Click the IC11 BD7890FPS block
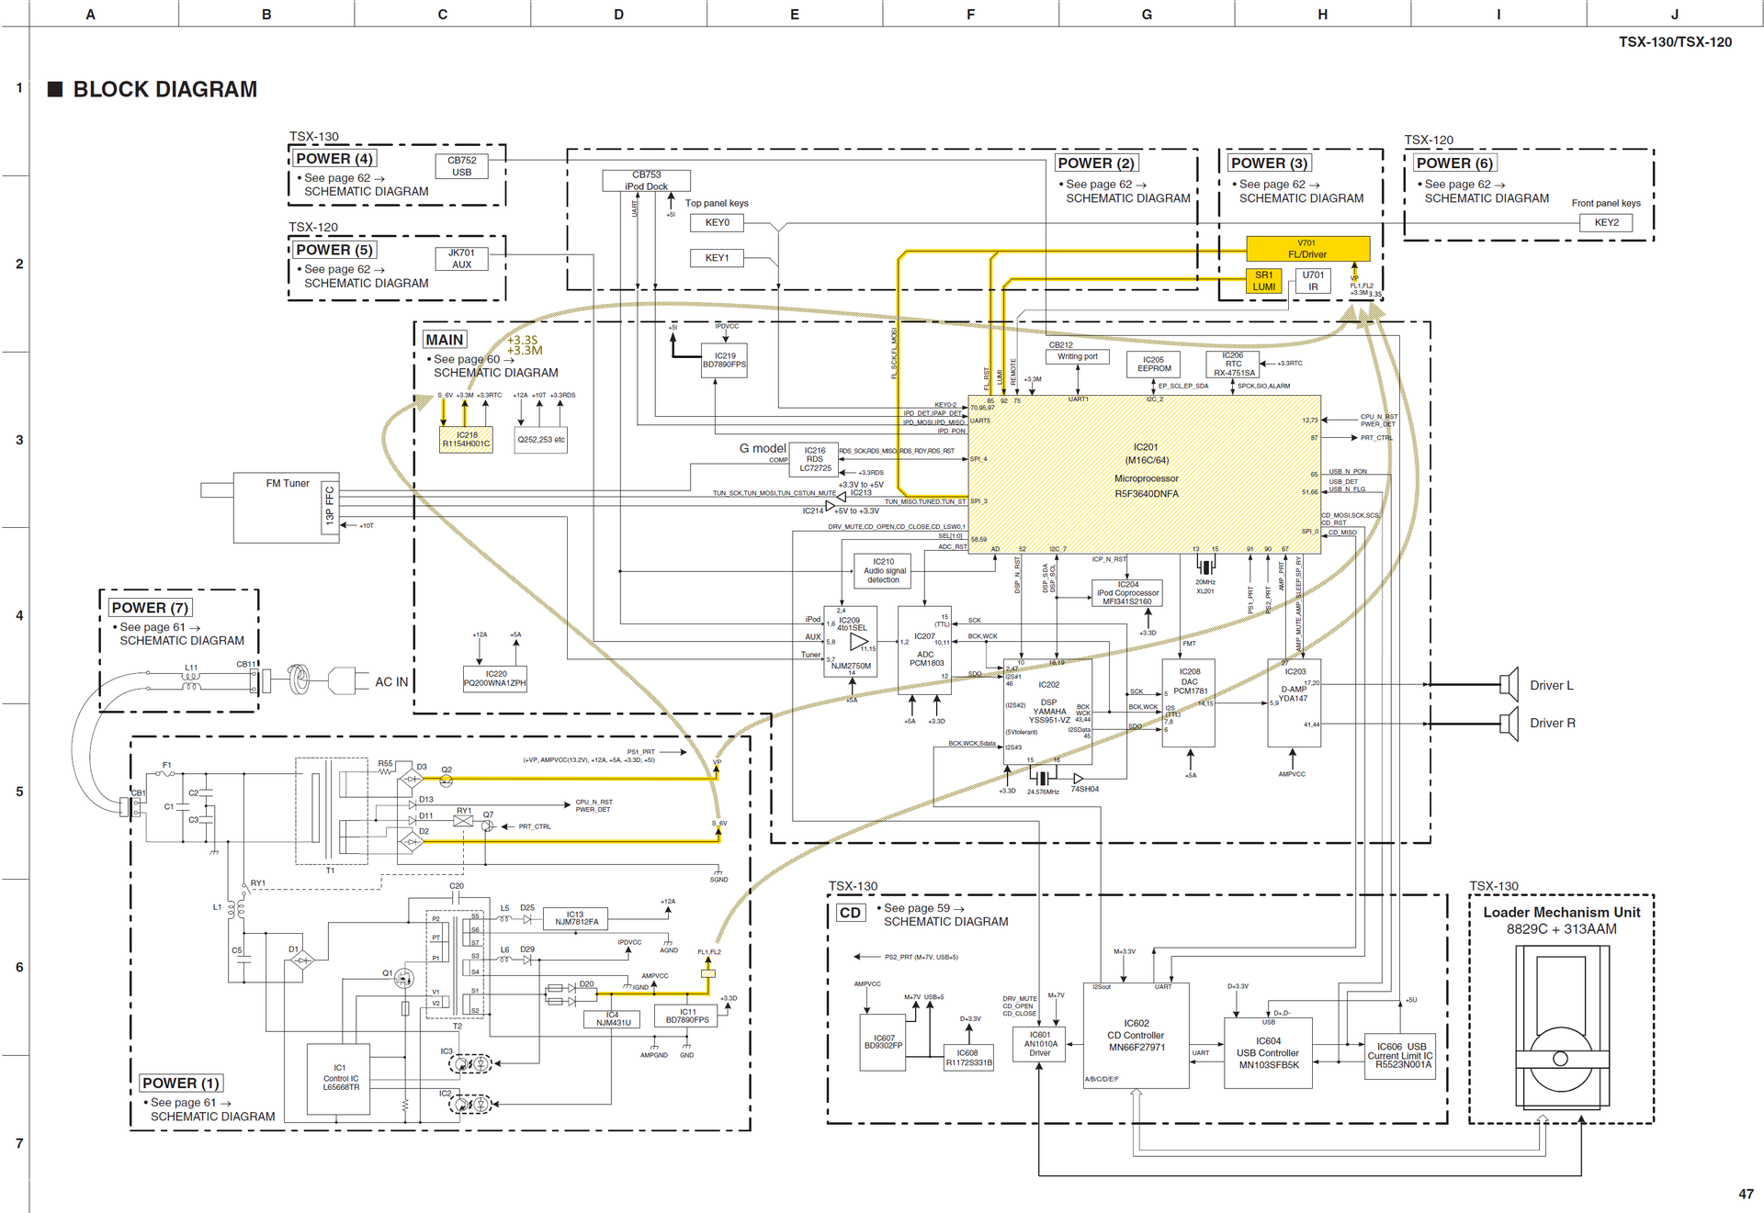 687,1016
